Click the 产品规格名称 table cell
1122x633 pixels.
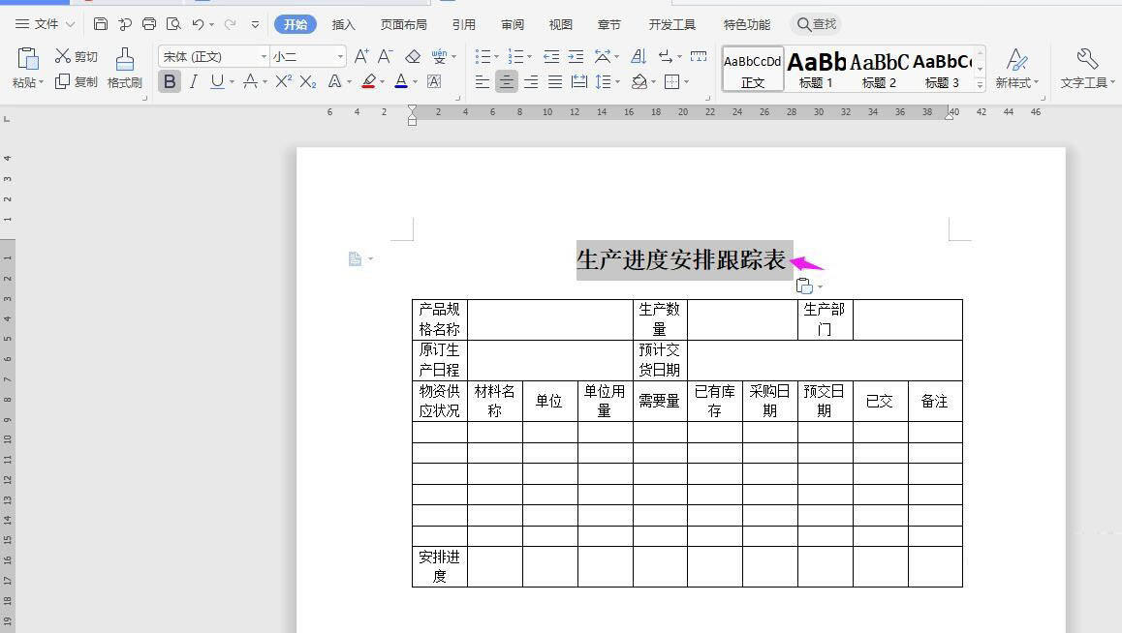pos(439,318)
